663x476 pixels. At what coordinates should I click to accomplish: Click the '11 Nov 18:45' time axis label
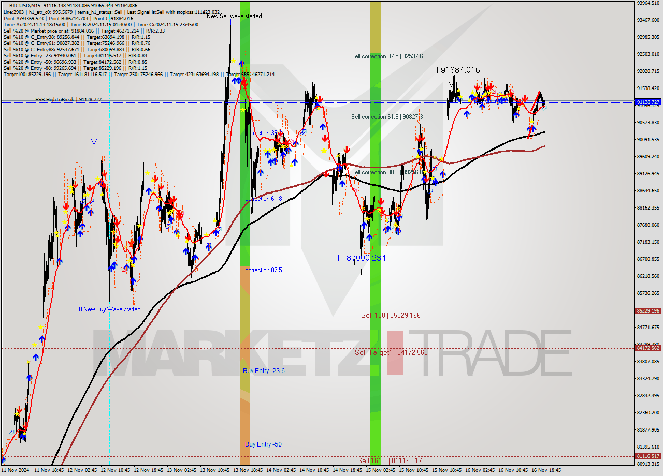coord(50,470)
